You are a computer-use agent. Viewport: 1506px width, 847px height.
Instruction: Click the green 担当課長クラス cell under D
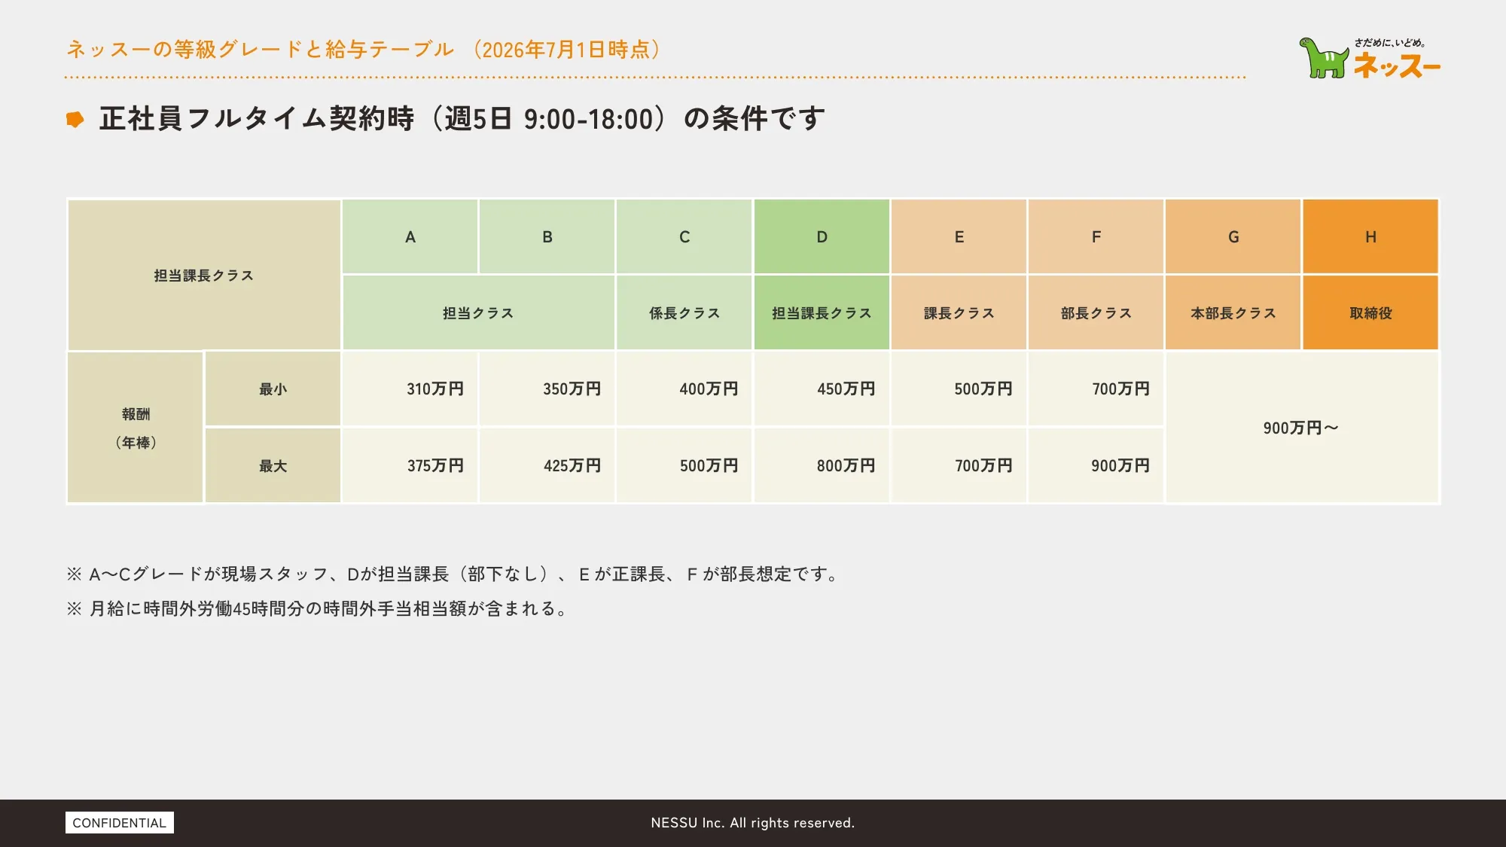(x=822, y=312)
